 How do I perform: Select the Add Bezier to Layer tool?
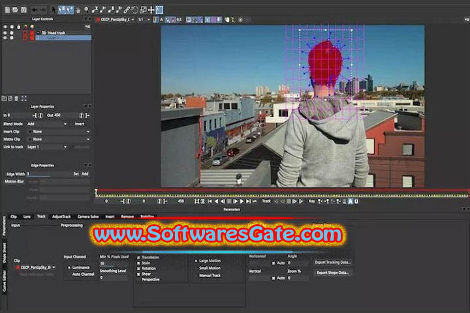pos(119,10)
